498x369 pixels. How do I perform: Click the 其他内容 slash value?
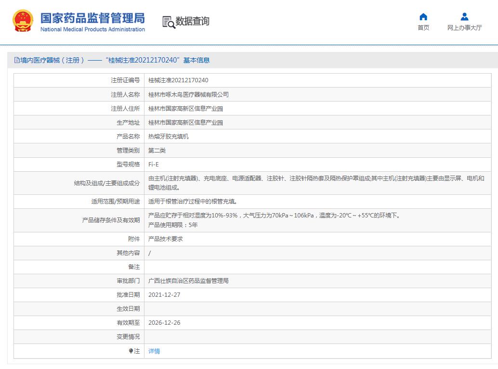tap(150, 253)
